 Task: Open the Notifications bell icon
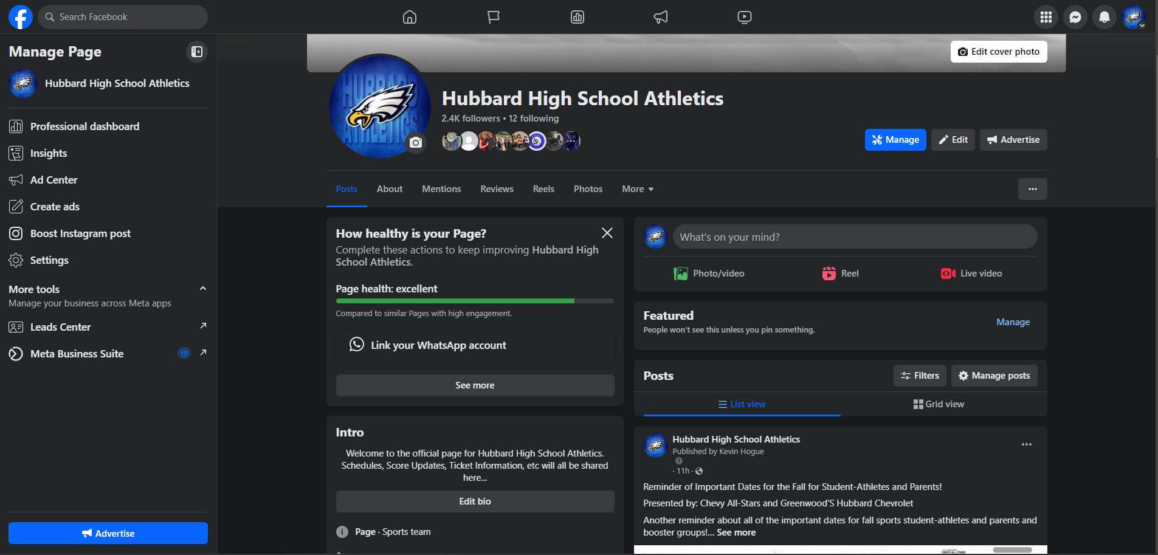point(1105,17)
